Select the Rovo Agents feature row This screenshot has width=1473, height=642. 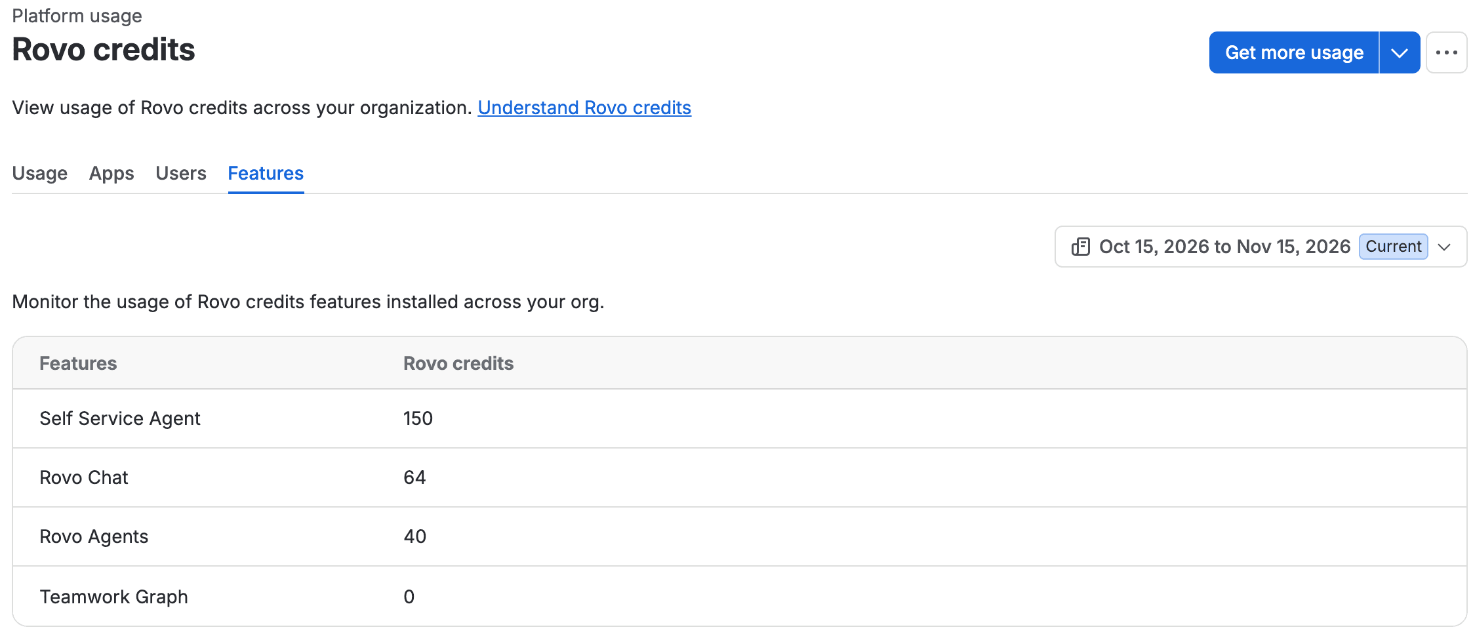click(x=740, y=536)
